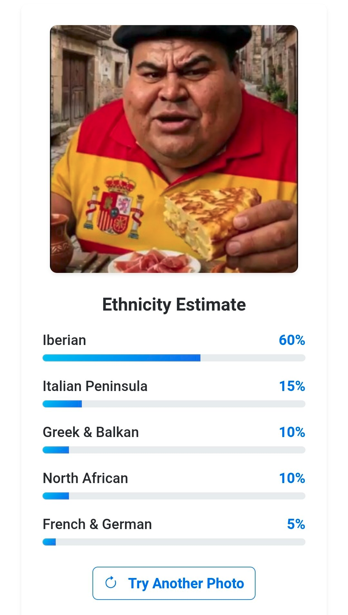Click the refresh icon in Try Another Photo
Viewport: 348px width, 615px height.
pos(111,582)
